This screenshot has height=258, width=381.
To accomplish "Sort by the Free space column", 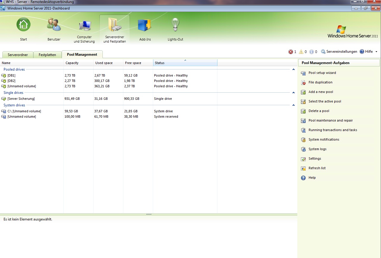I will tap(138, 63).
